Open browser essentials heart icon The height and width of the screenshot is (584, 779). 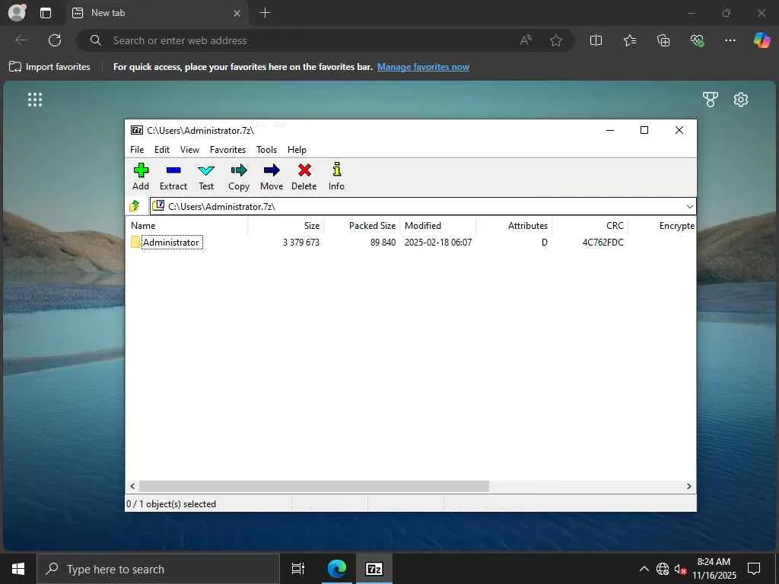[697, 40]
